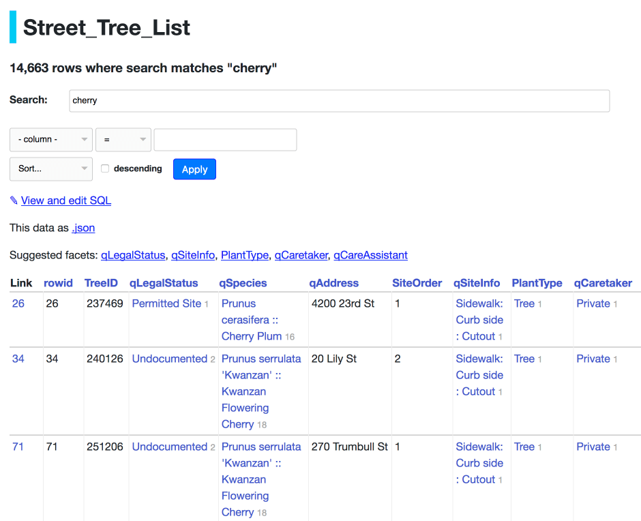Open row link 71
The image size is (641, 521).
(x=18, y=447)
